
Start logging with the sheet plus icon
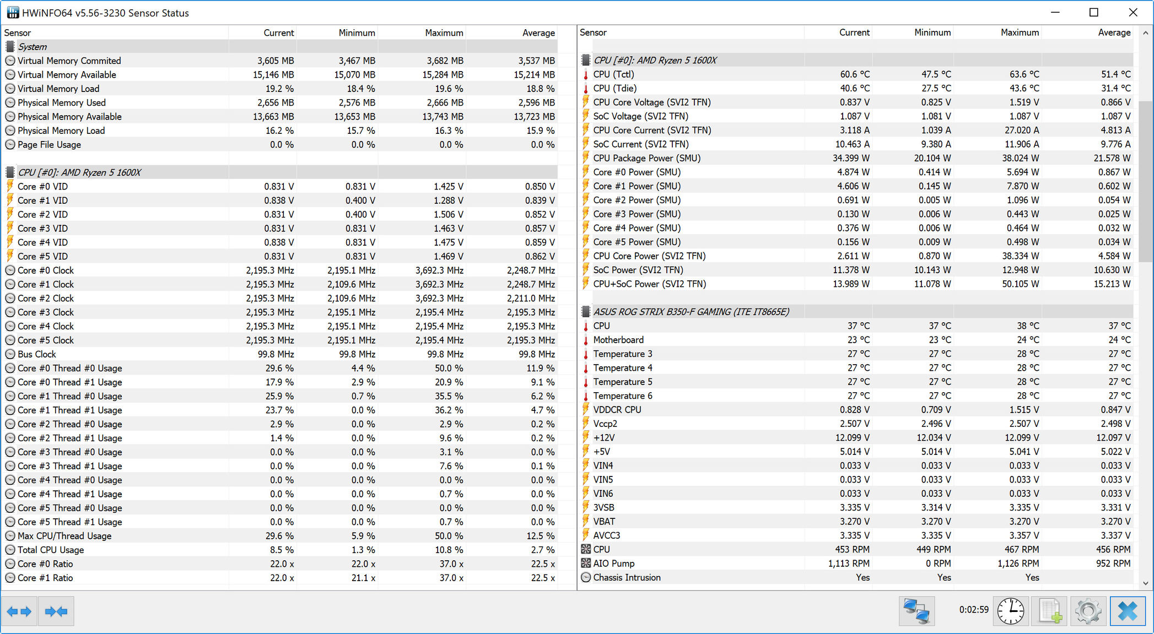(x=1049, y=611)
